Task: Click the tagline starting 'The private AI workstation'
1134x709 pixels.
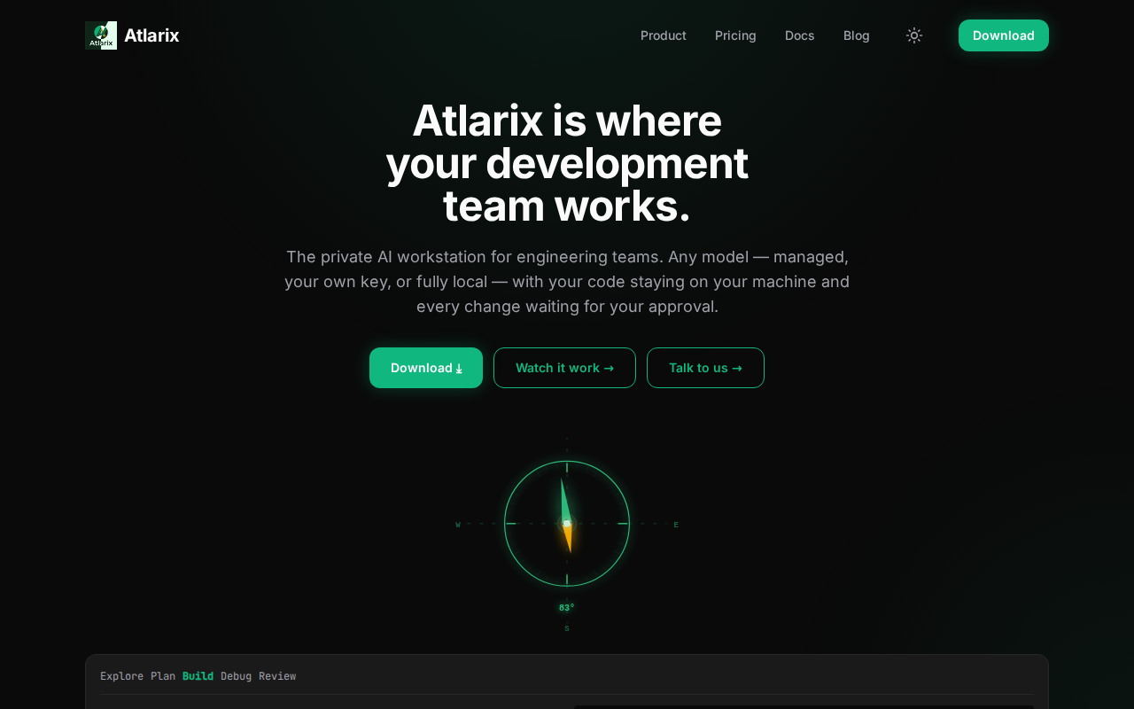Action: point(567,282)
